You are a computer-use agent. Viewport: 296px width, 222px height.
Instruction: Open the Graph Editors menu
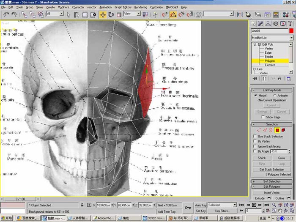coord(123,7)
